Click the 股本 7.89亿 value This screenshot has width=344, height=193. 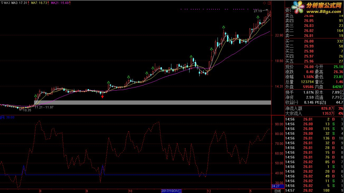(x=337, y=93)
